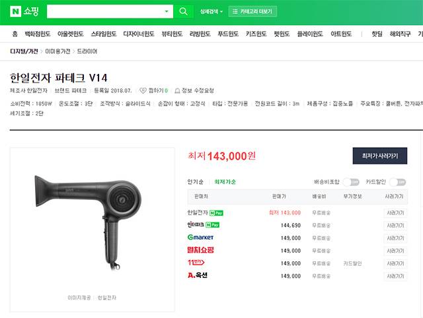Click N Pay badge beside 한일전자
Image resolution: width=423 pixels, height=318 pixels.
pos(216,213)
